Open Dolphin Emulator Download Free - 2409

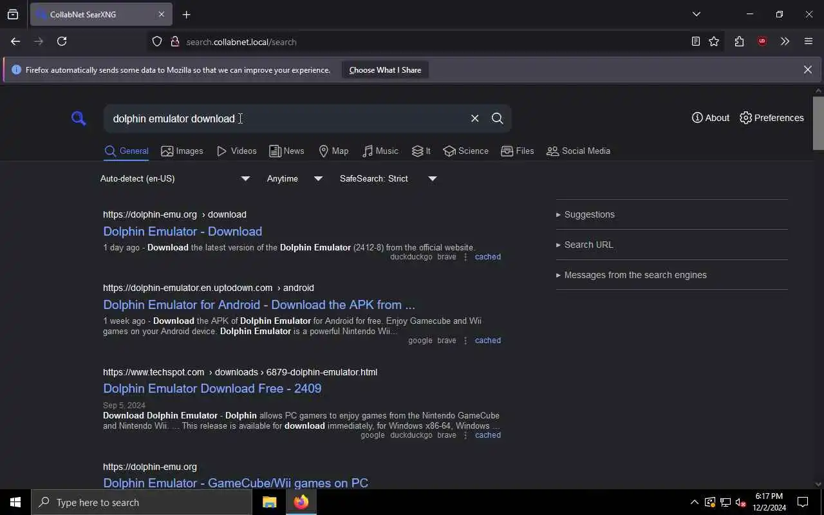coord(212,388)
